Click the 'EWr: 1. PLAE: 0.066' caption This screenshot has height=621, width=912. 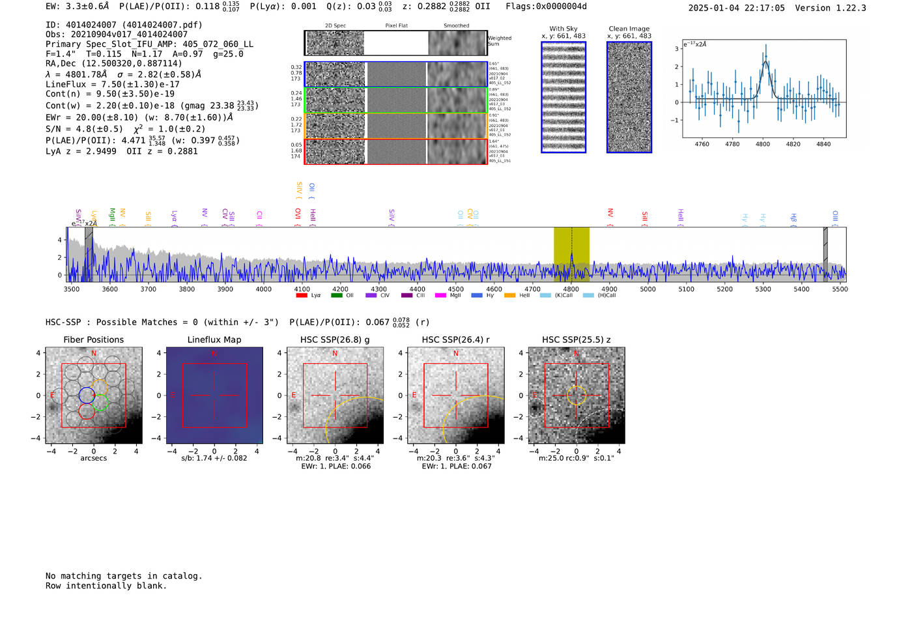335,467
